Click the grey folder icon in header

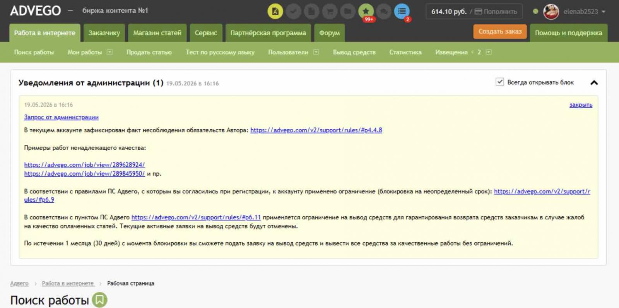point(348,11)
